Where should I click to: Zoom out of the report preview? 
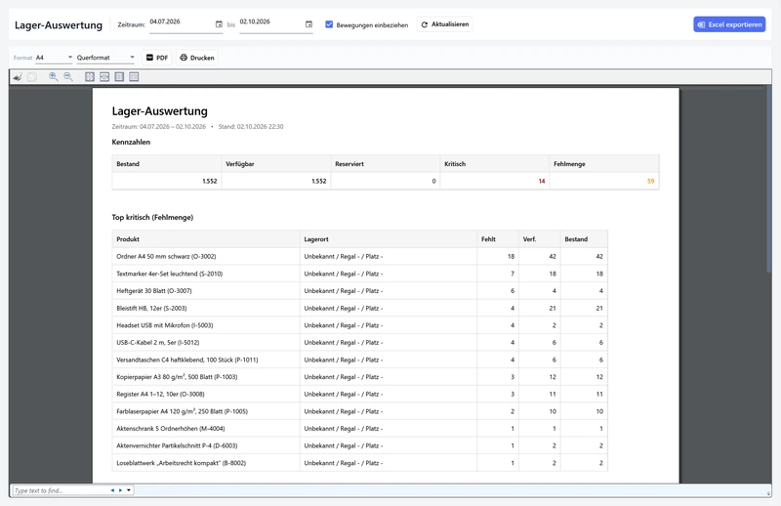point(68,77)
